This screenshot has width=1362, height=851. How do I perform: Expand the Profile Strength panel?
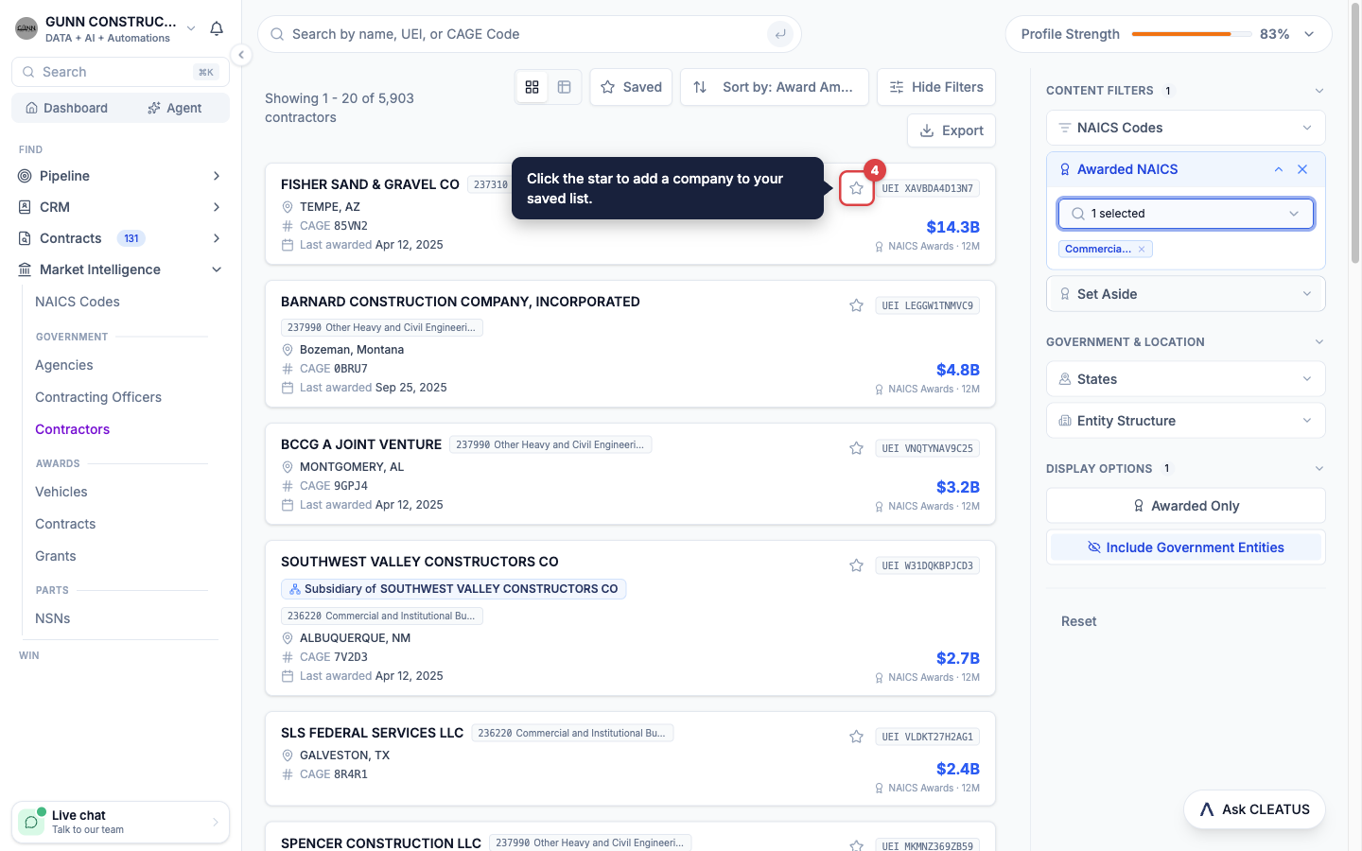(x=1309, y=34)
